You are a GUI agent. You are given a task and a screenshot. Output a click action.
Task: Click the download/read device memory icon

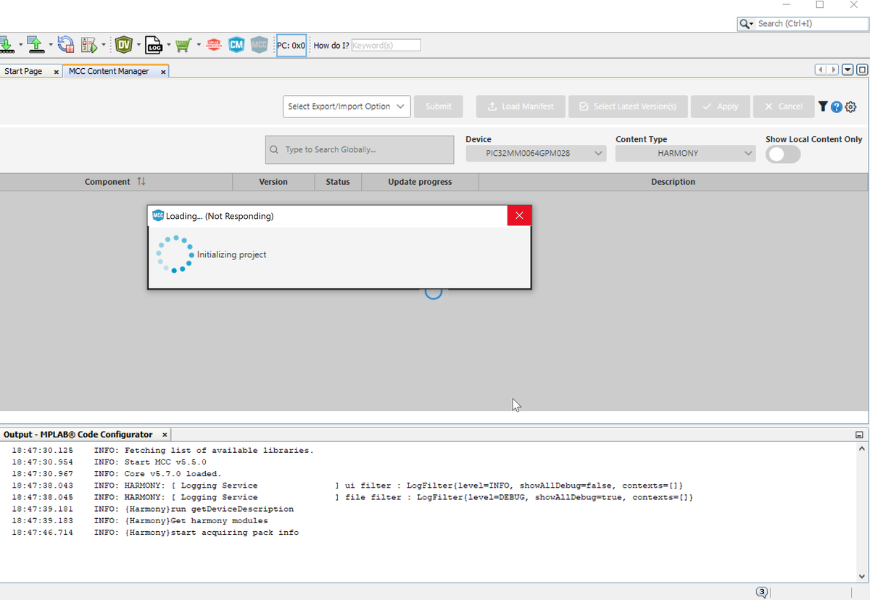6,45
